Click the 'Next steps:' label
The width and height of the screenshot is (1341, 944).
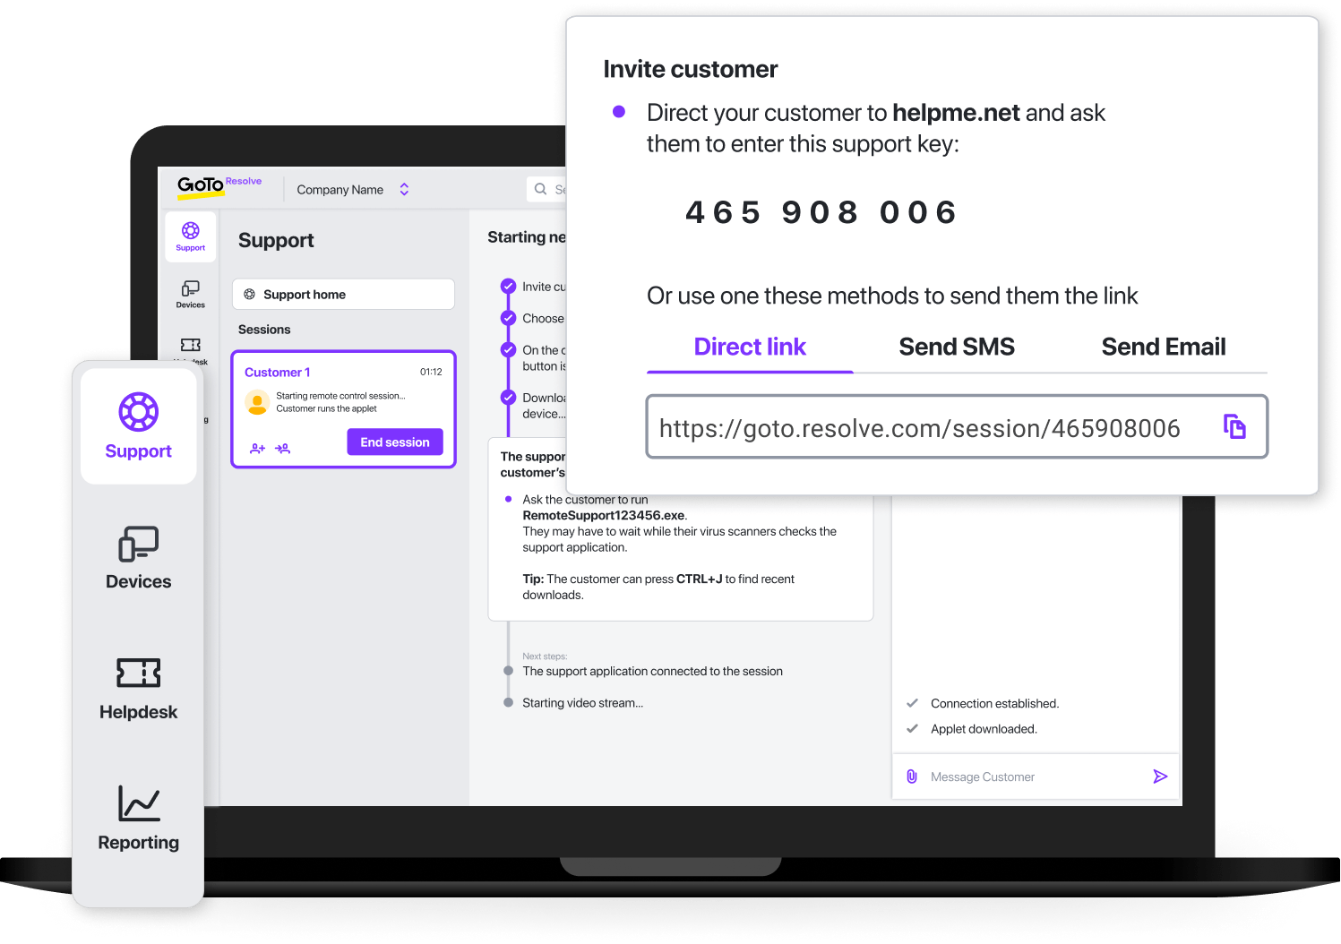point(545,657)
